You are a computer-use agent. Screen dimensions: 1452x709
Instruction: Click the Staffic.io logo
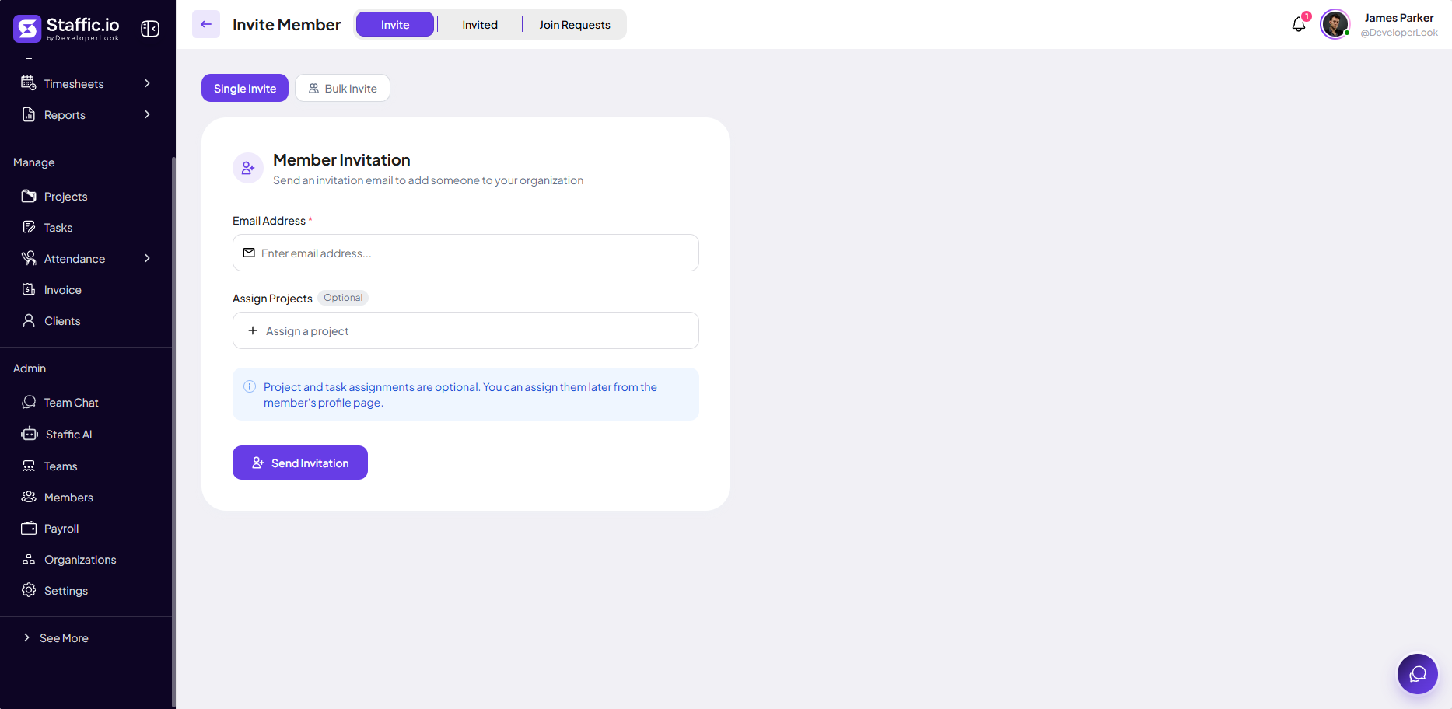click(66, 28)
